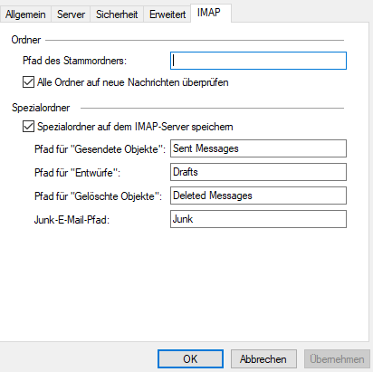This screenshot has width=373, height=372.
Task: Click the Junk path text field
Action: click(x=258, y=219)
